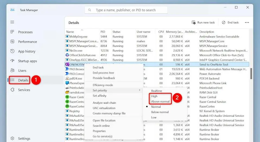Click the End task toolbar label
The height and width of the screenshot is (142, 260).
click(233, 22)
